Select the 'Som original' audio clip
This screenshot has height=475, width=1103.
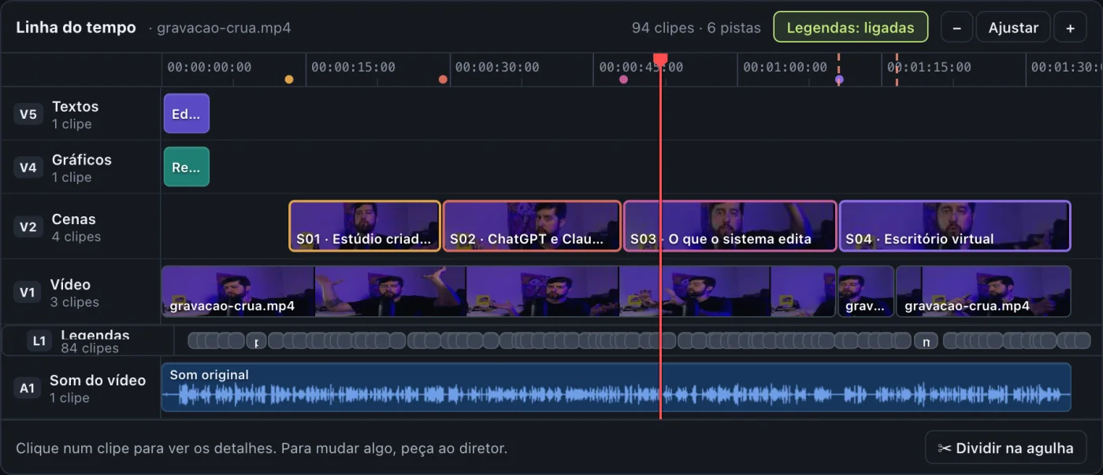[616, 387]
